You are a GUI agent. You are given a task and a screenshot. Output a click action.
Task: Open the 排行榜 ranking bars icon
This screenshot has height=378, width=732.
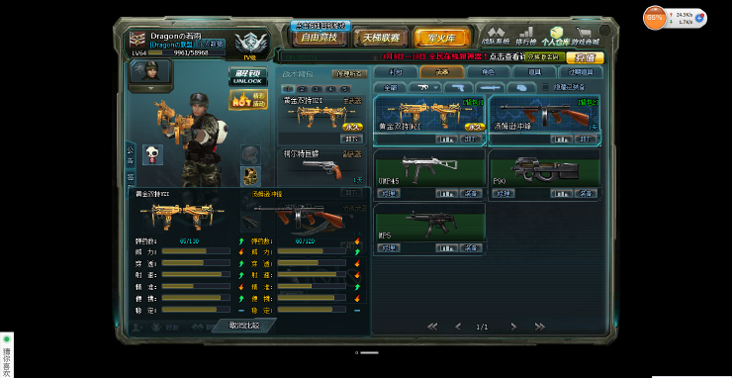click(x=525, y=36)
